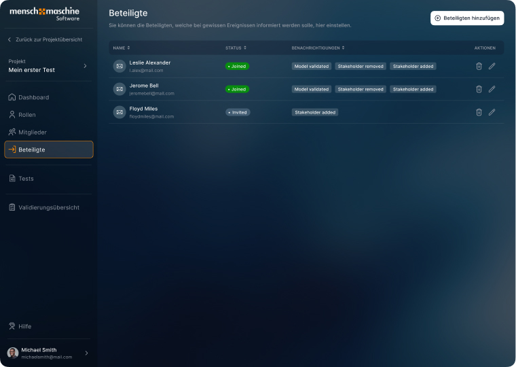Click the mensch und maschine Software logo
Screen dimensions: 516x367
(44, 14)
